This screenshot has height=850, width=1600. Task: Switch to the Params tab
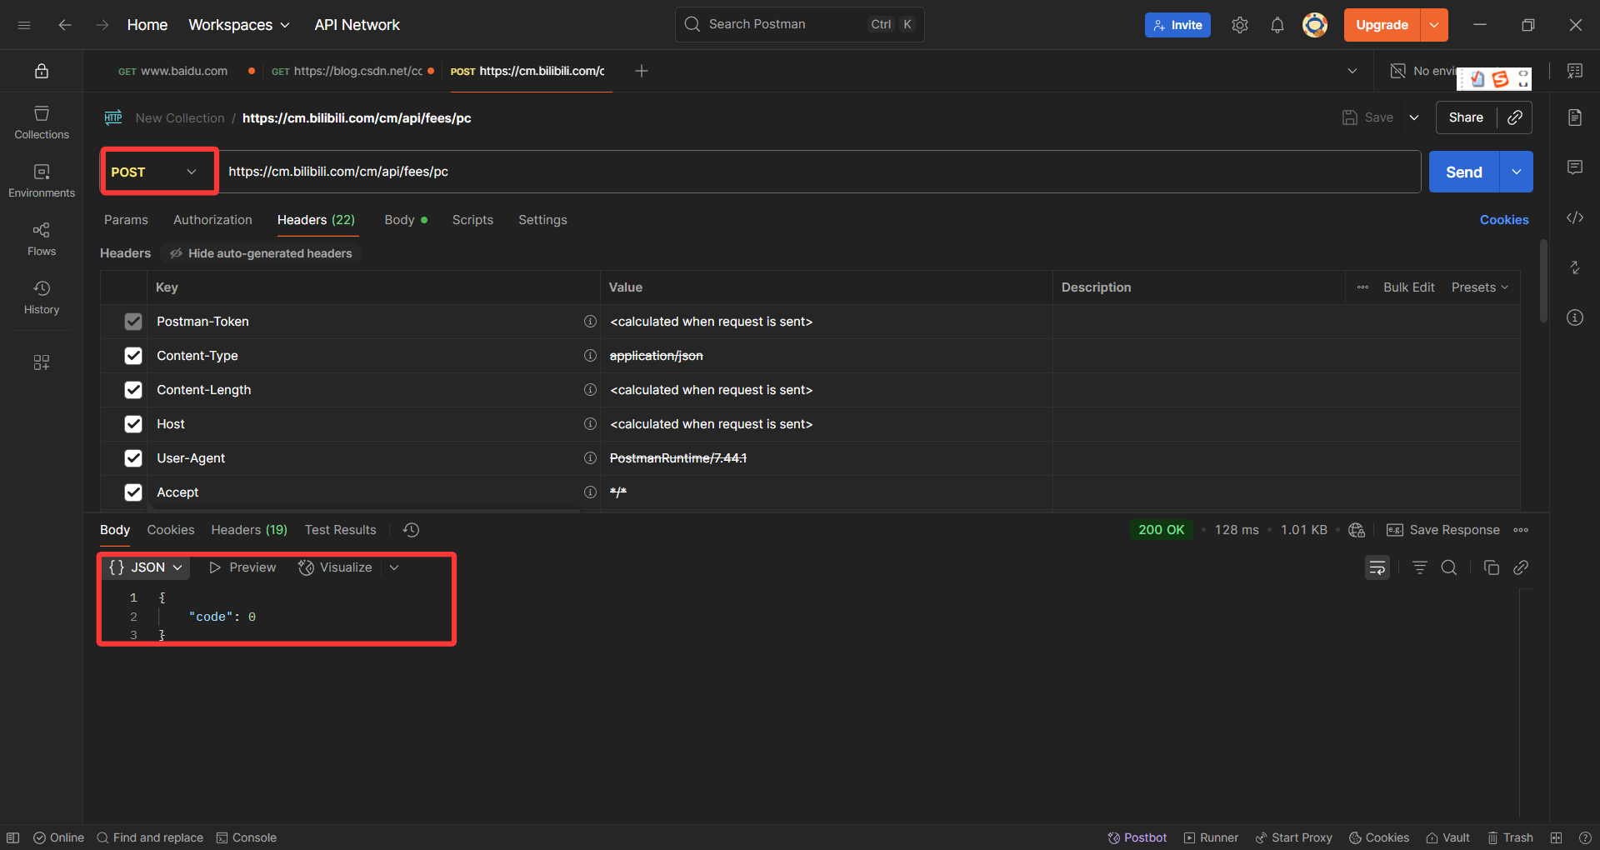coord(126,220)
